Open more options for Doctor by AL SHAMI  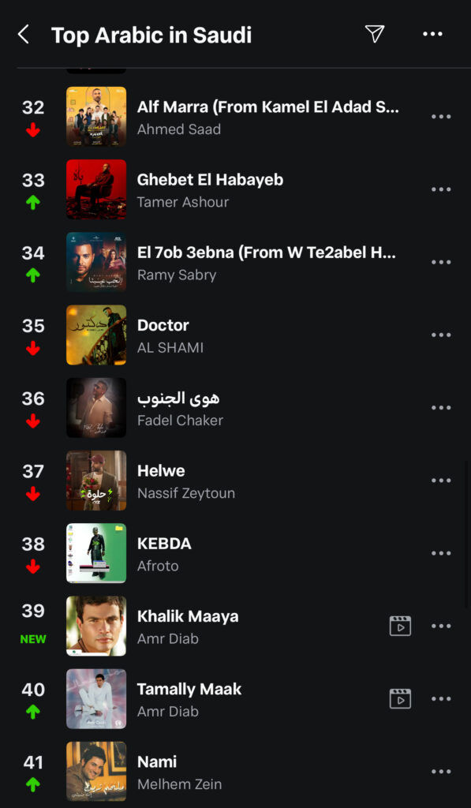click(x=441, y=335)
